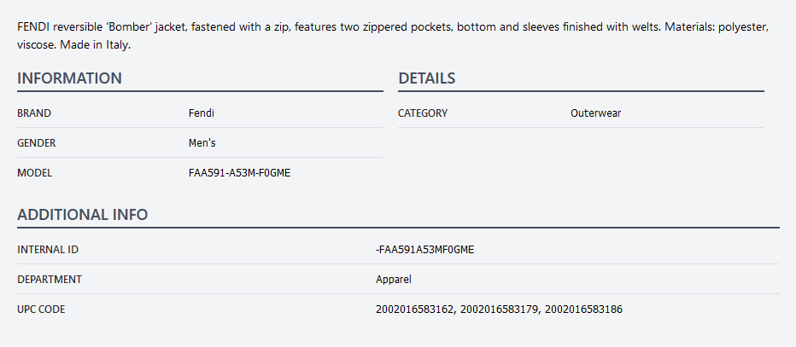
Task: Select the MODEL row label
Action: coord(35,173)
